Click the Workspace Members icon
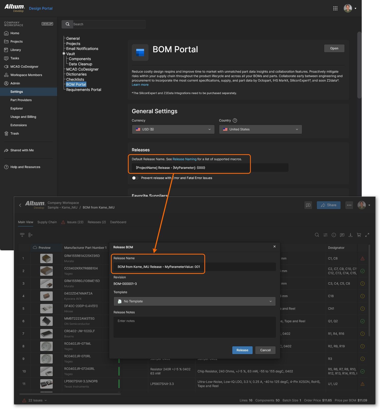Screen dimensions: 380x409 pos(6,75)
